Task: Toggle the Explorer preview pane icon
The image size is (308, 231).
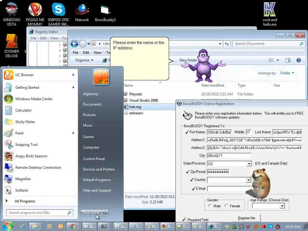Action: 288,60
